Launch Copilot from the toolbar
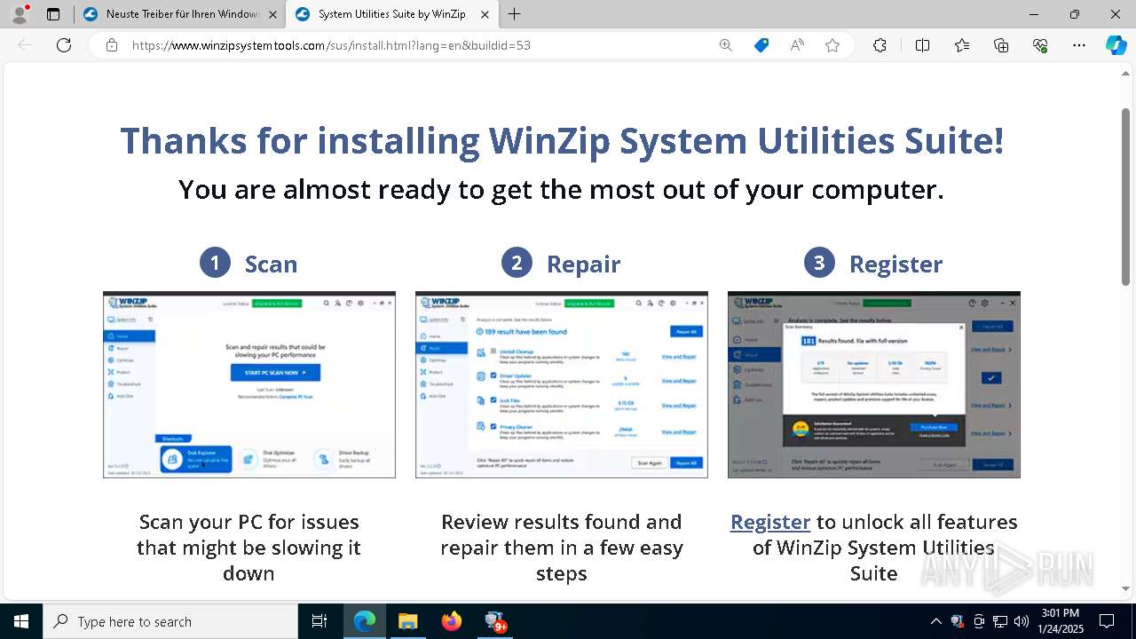Image resolution: width=1136 pixels, height=639 pixels. [x=1116, y=45]
